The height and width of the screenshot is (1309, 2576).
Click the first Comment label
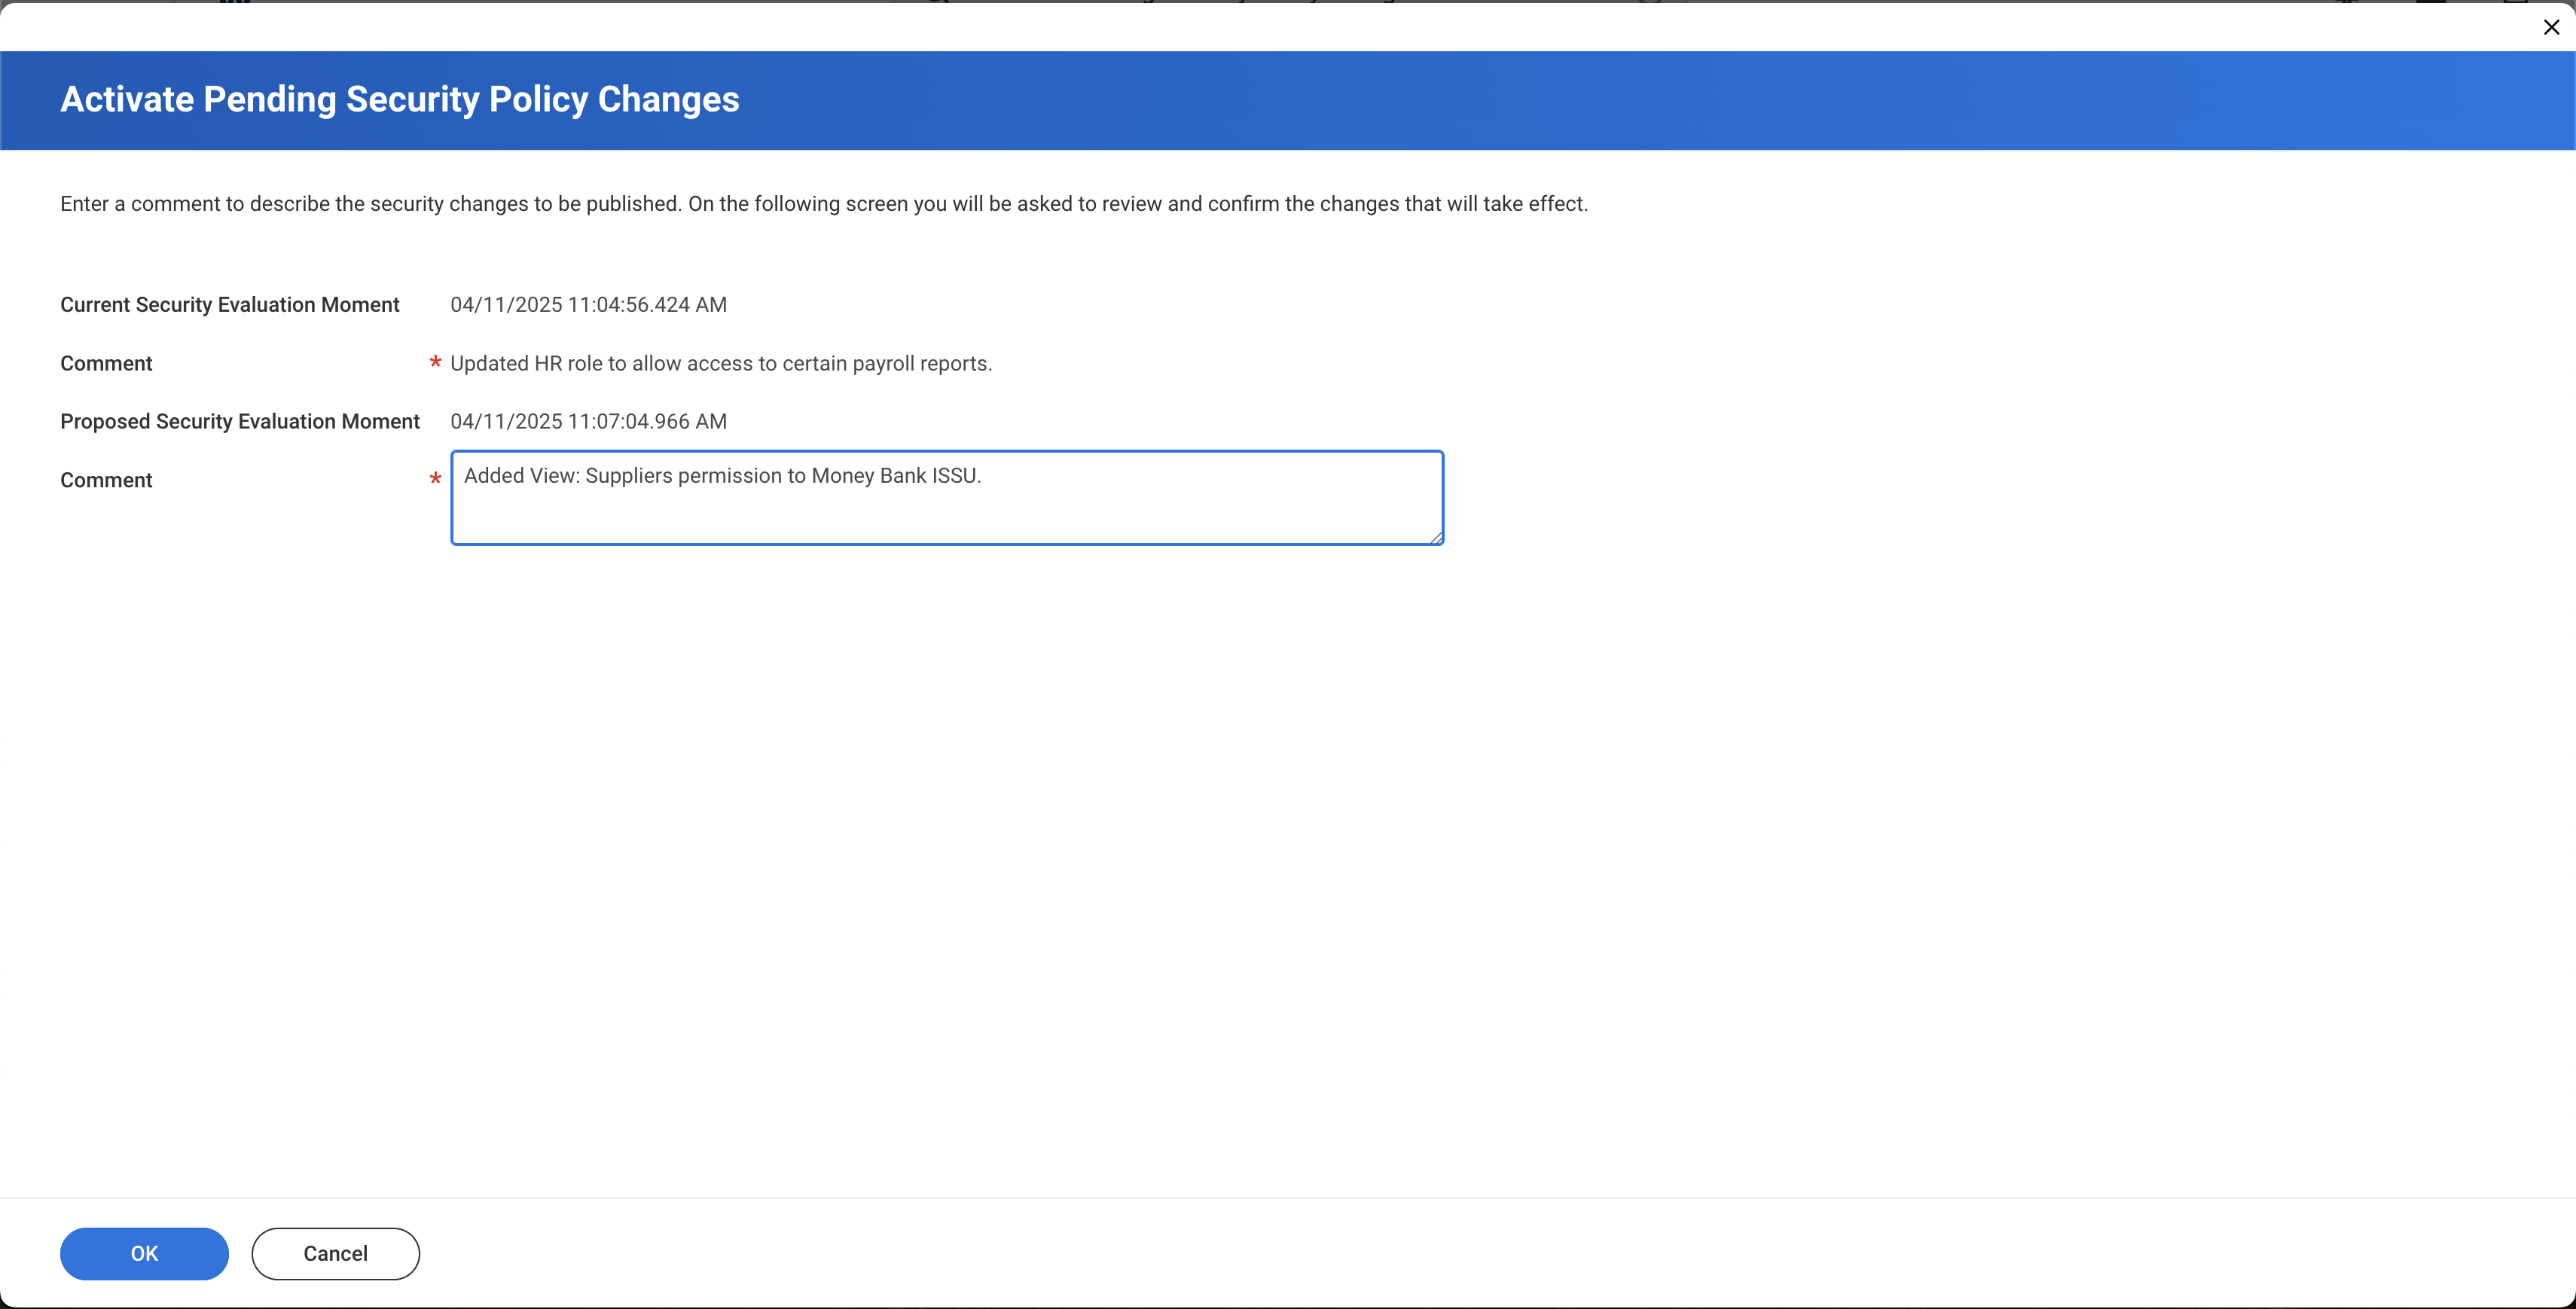105,363
